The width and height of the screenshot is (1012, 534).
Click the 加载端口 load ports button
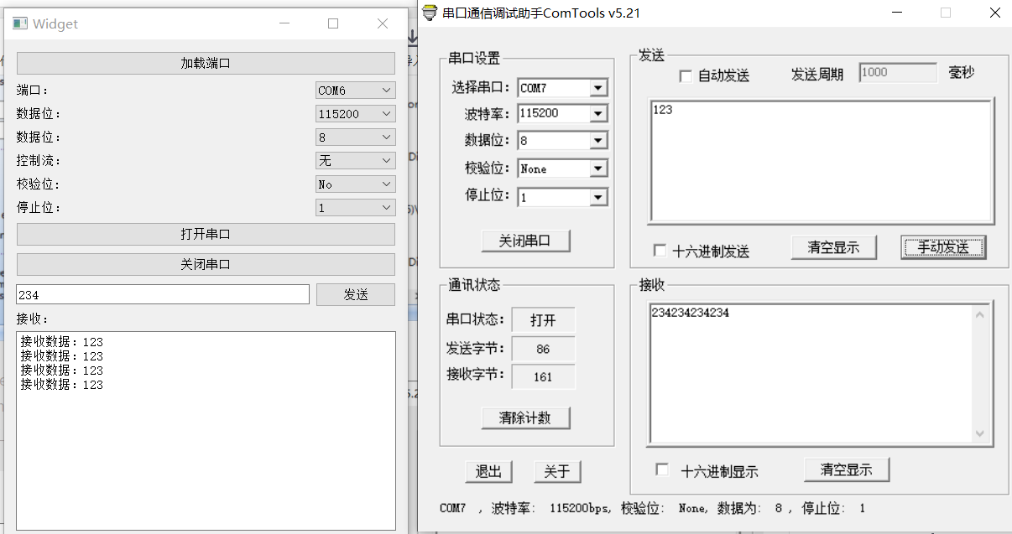click(205, 63)
